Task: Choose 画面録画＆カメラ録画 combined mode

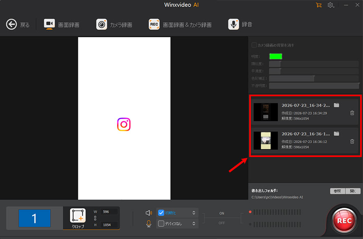Action: [x=180, y=24]
